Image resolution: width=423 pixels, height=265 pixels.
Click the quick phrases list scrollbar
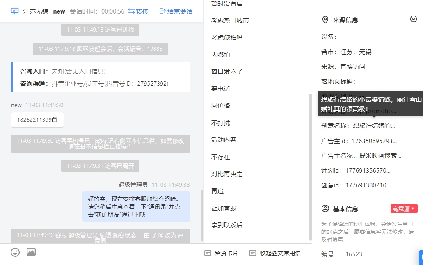pyautogui.click(x=310, y=167)
